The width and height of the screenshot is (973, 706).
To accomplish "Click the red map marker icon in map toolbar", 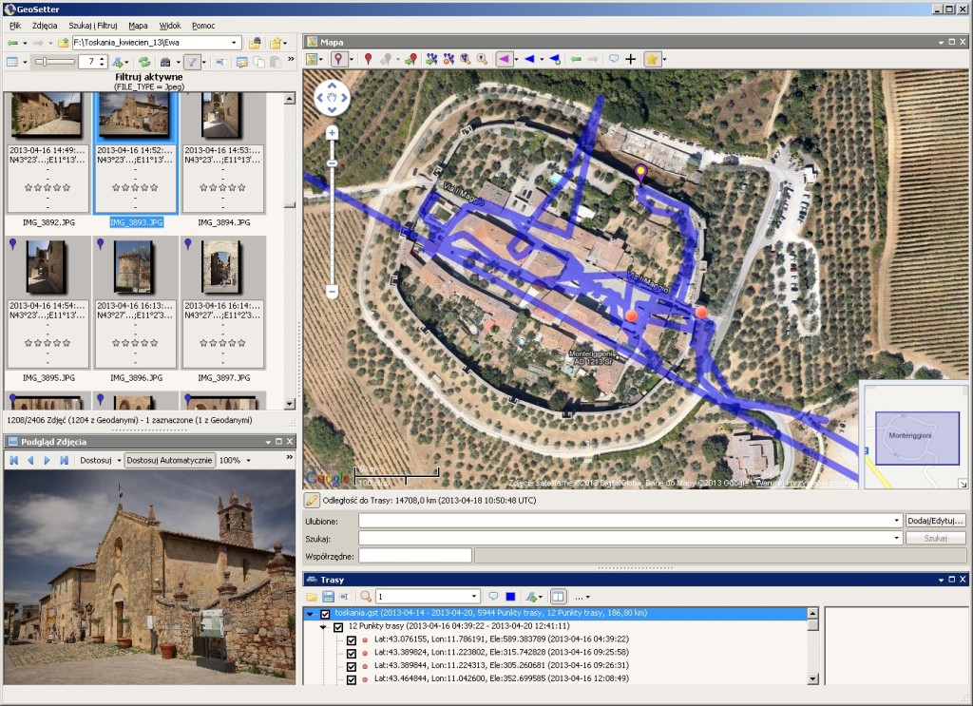I will (x=368, y=59).
